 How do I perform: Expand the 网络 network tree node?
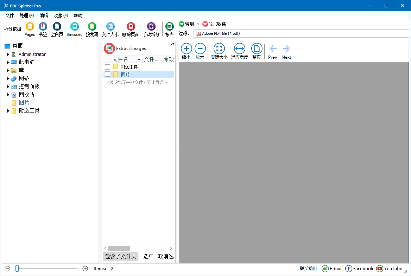(8, 78)
